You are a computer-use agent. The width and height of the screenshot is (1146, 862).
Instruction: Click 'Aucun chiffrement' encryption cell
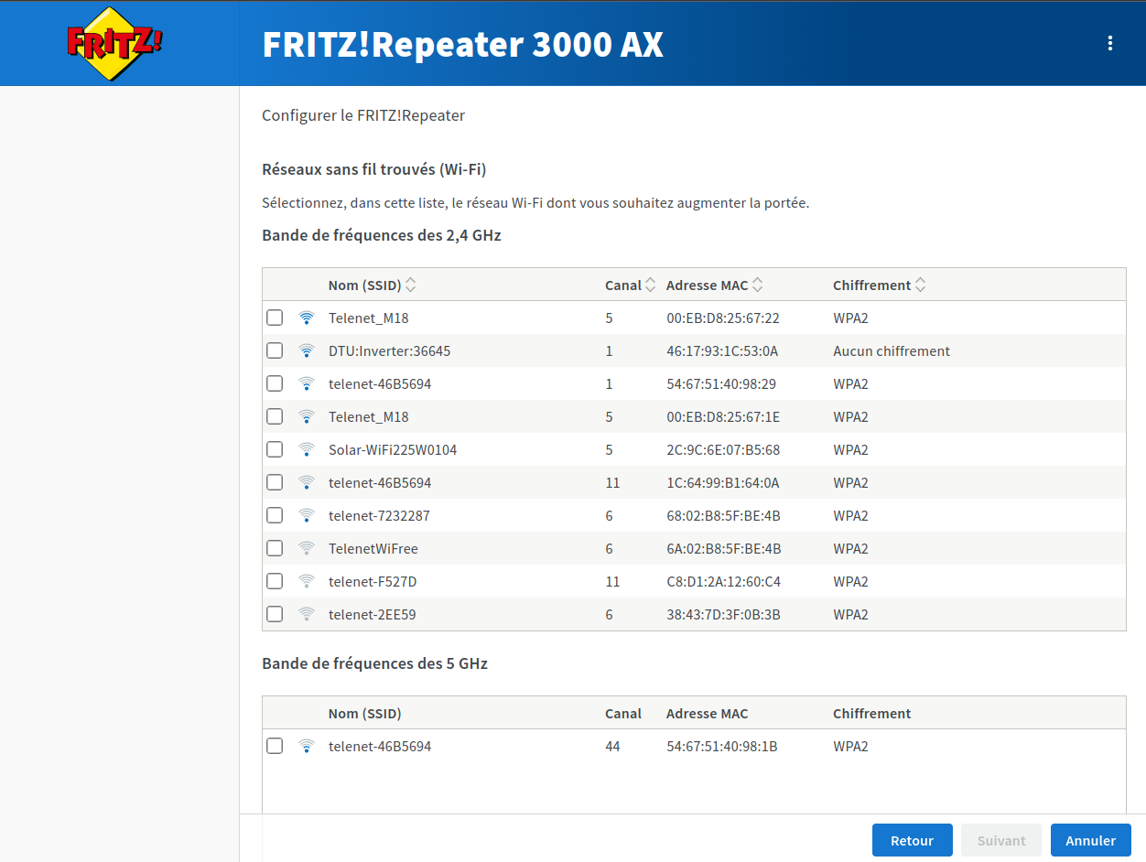[892, 351]
